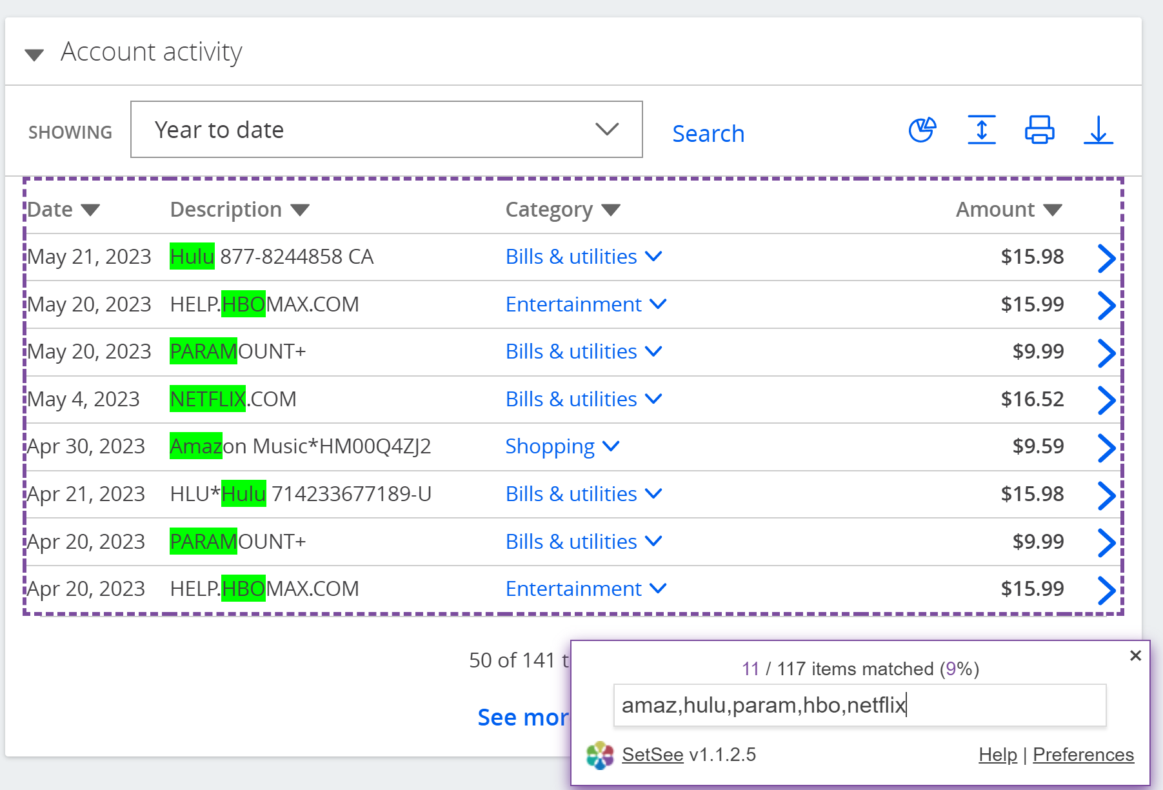Collapse the Account activity section
The height and width of the screenshot is (790, 1163).
[x=34, y=54]
